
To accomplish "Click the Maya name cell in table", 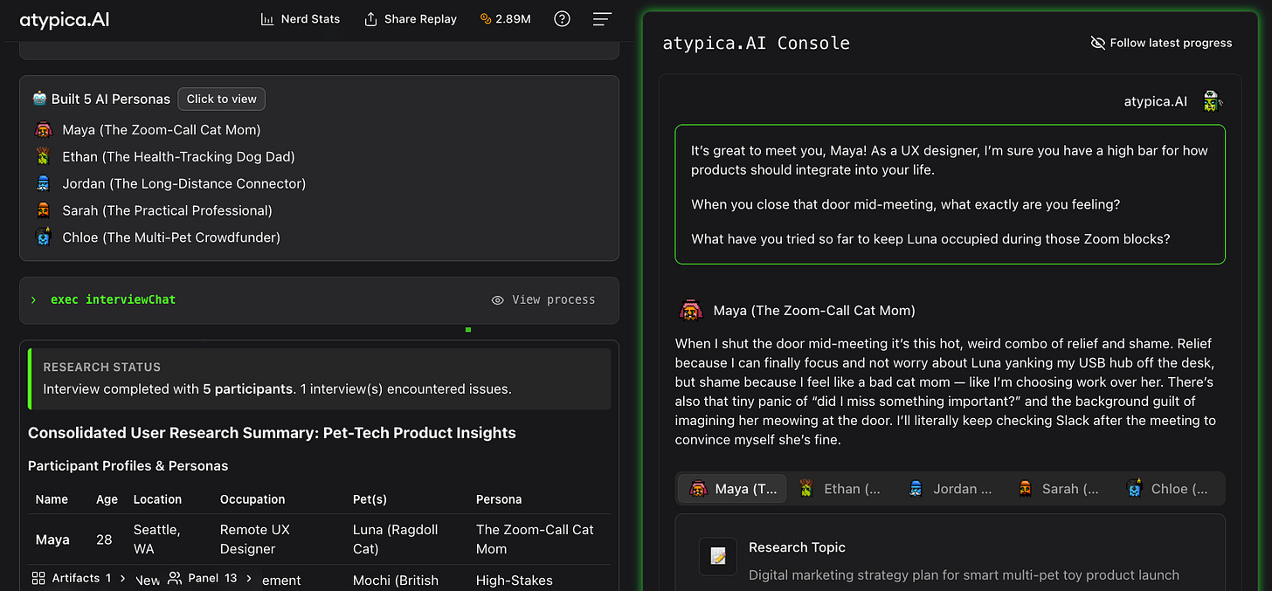I will 52,539.
